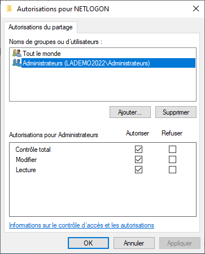The width and height of the screenshot is (205, 254).
Task: Click the Appliquer button
Action: (180, 243)
